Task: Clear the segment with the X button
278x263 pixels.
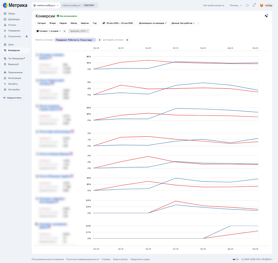Action: point(65,31)
